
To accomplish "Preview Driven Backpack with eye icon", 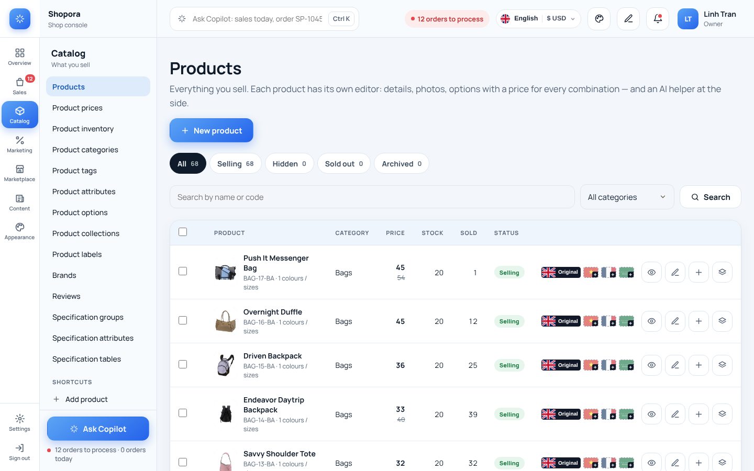I will pos(651,365).
